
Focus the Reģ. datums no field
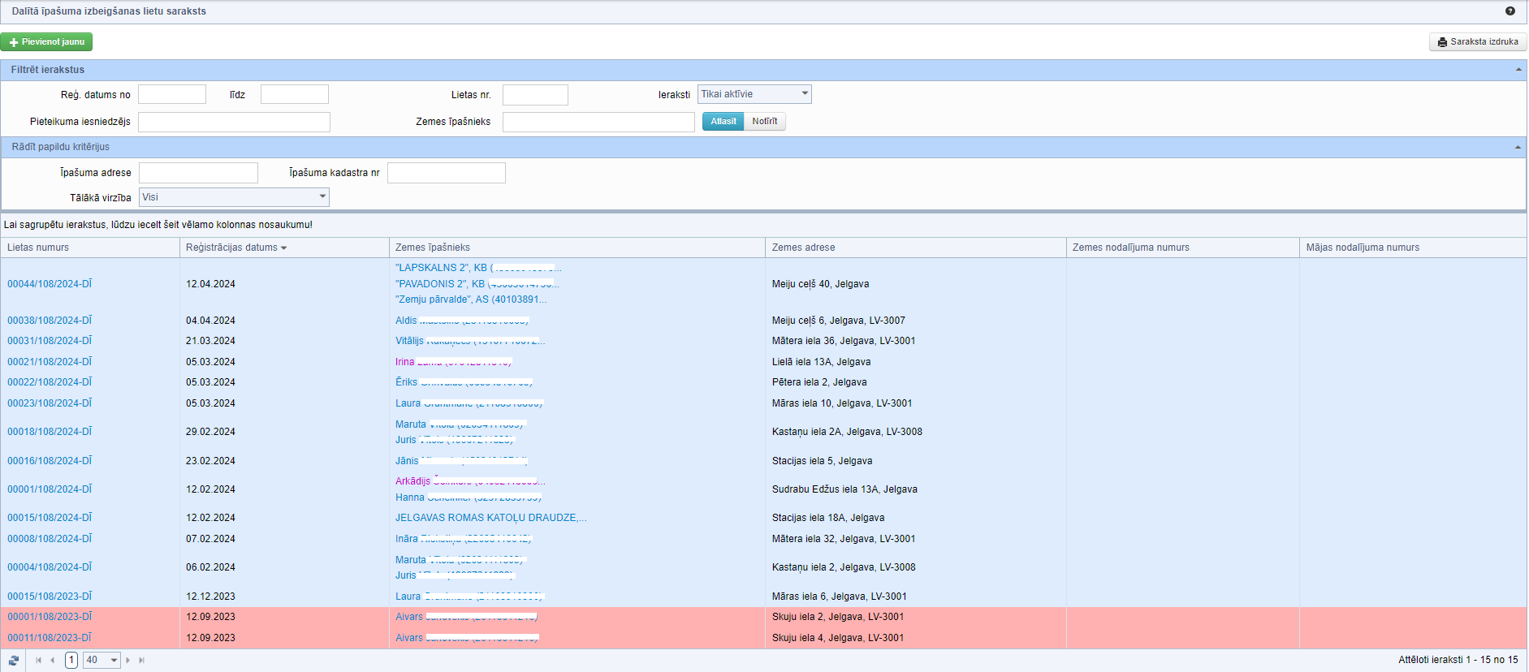[x=172, y=95]
